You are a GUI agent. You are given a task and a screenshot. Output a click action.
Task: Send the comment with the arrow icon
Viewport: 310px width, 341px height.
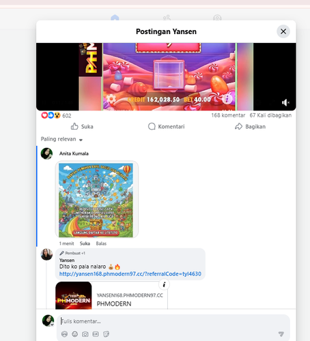pyautogui.click(x=281, y=333)
